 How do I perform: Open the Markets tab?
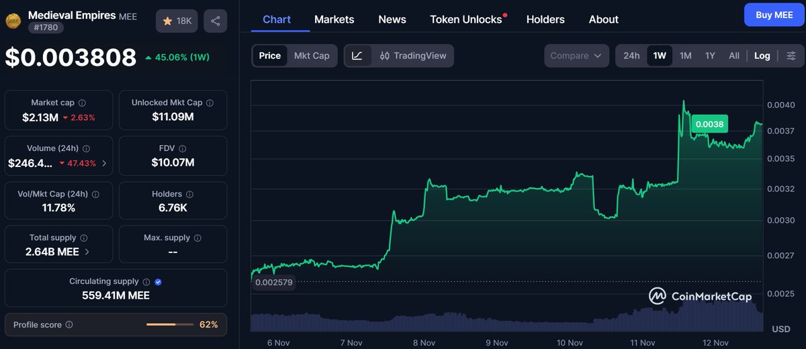coord(334,19)
